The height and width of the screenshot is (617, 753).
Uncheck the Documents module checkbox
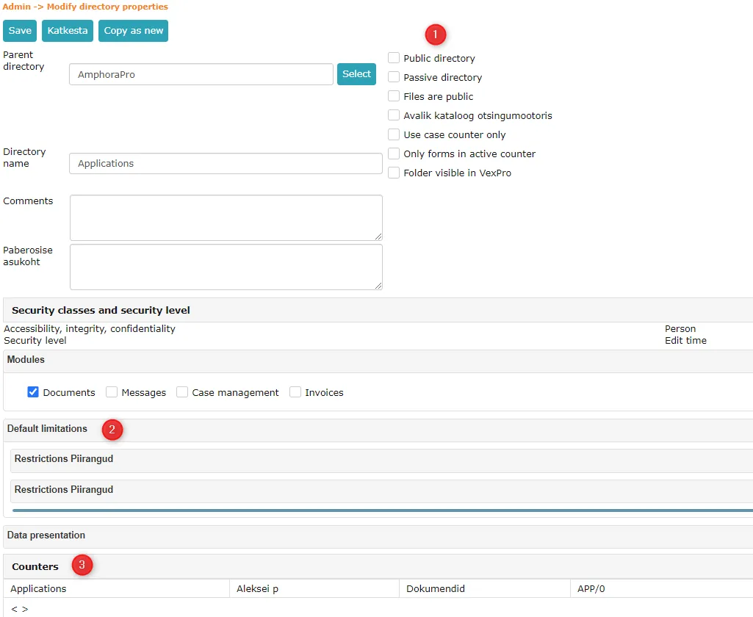[33, 392]
